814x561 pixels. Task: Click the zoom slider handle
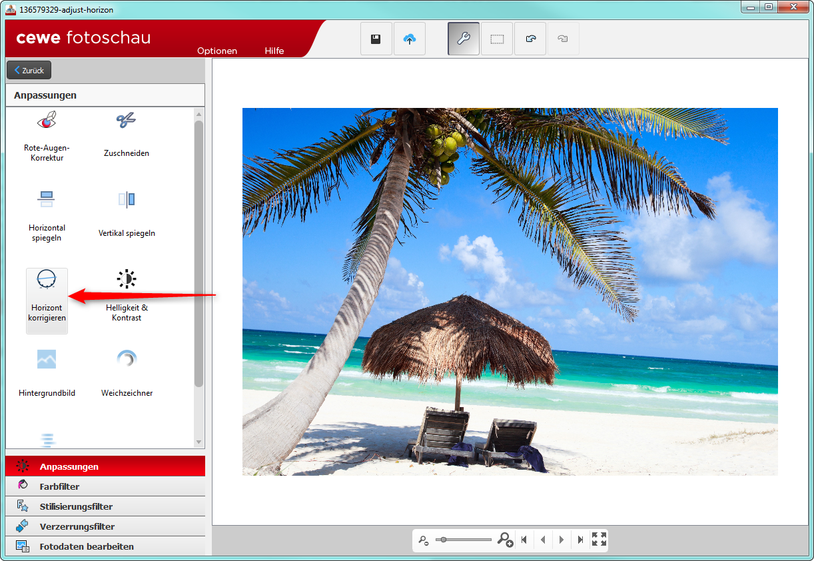click(x=443, y=540)
